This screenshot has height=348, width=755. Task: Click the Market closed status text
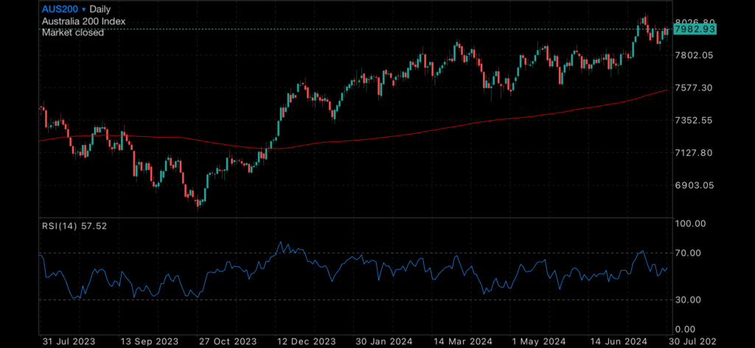click(73, 32)
